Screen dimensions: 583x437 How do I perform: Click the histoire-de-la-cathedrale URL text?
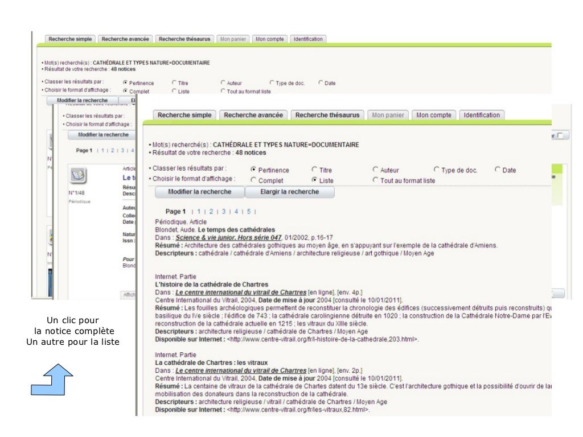[323, 339]
